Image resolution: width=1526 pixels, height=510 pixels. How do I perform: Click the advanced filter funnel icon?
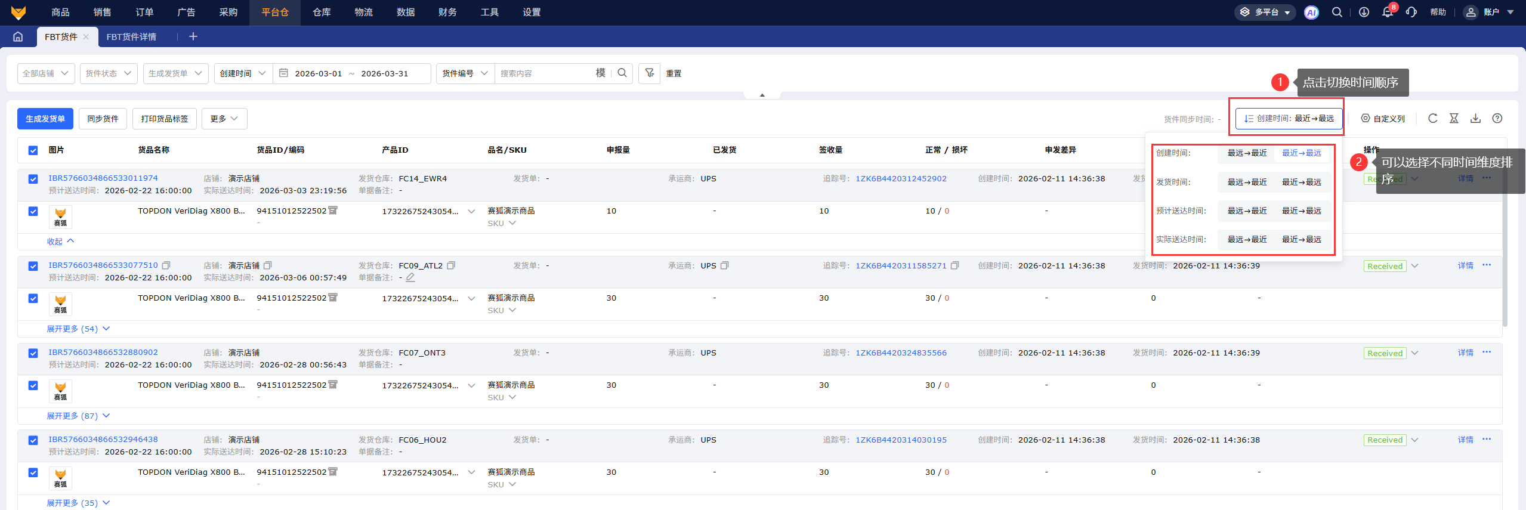click(x=649, y=73)
